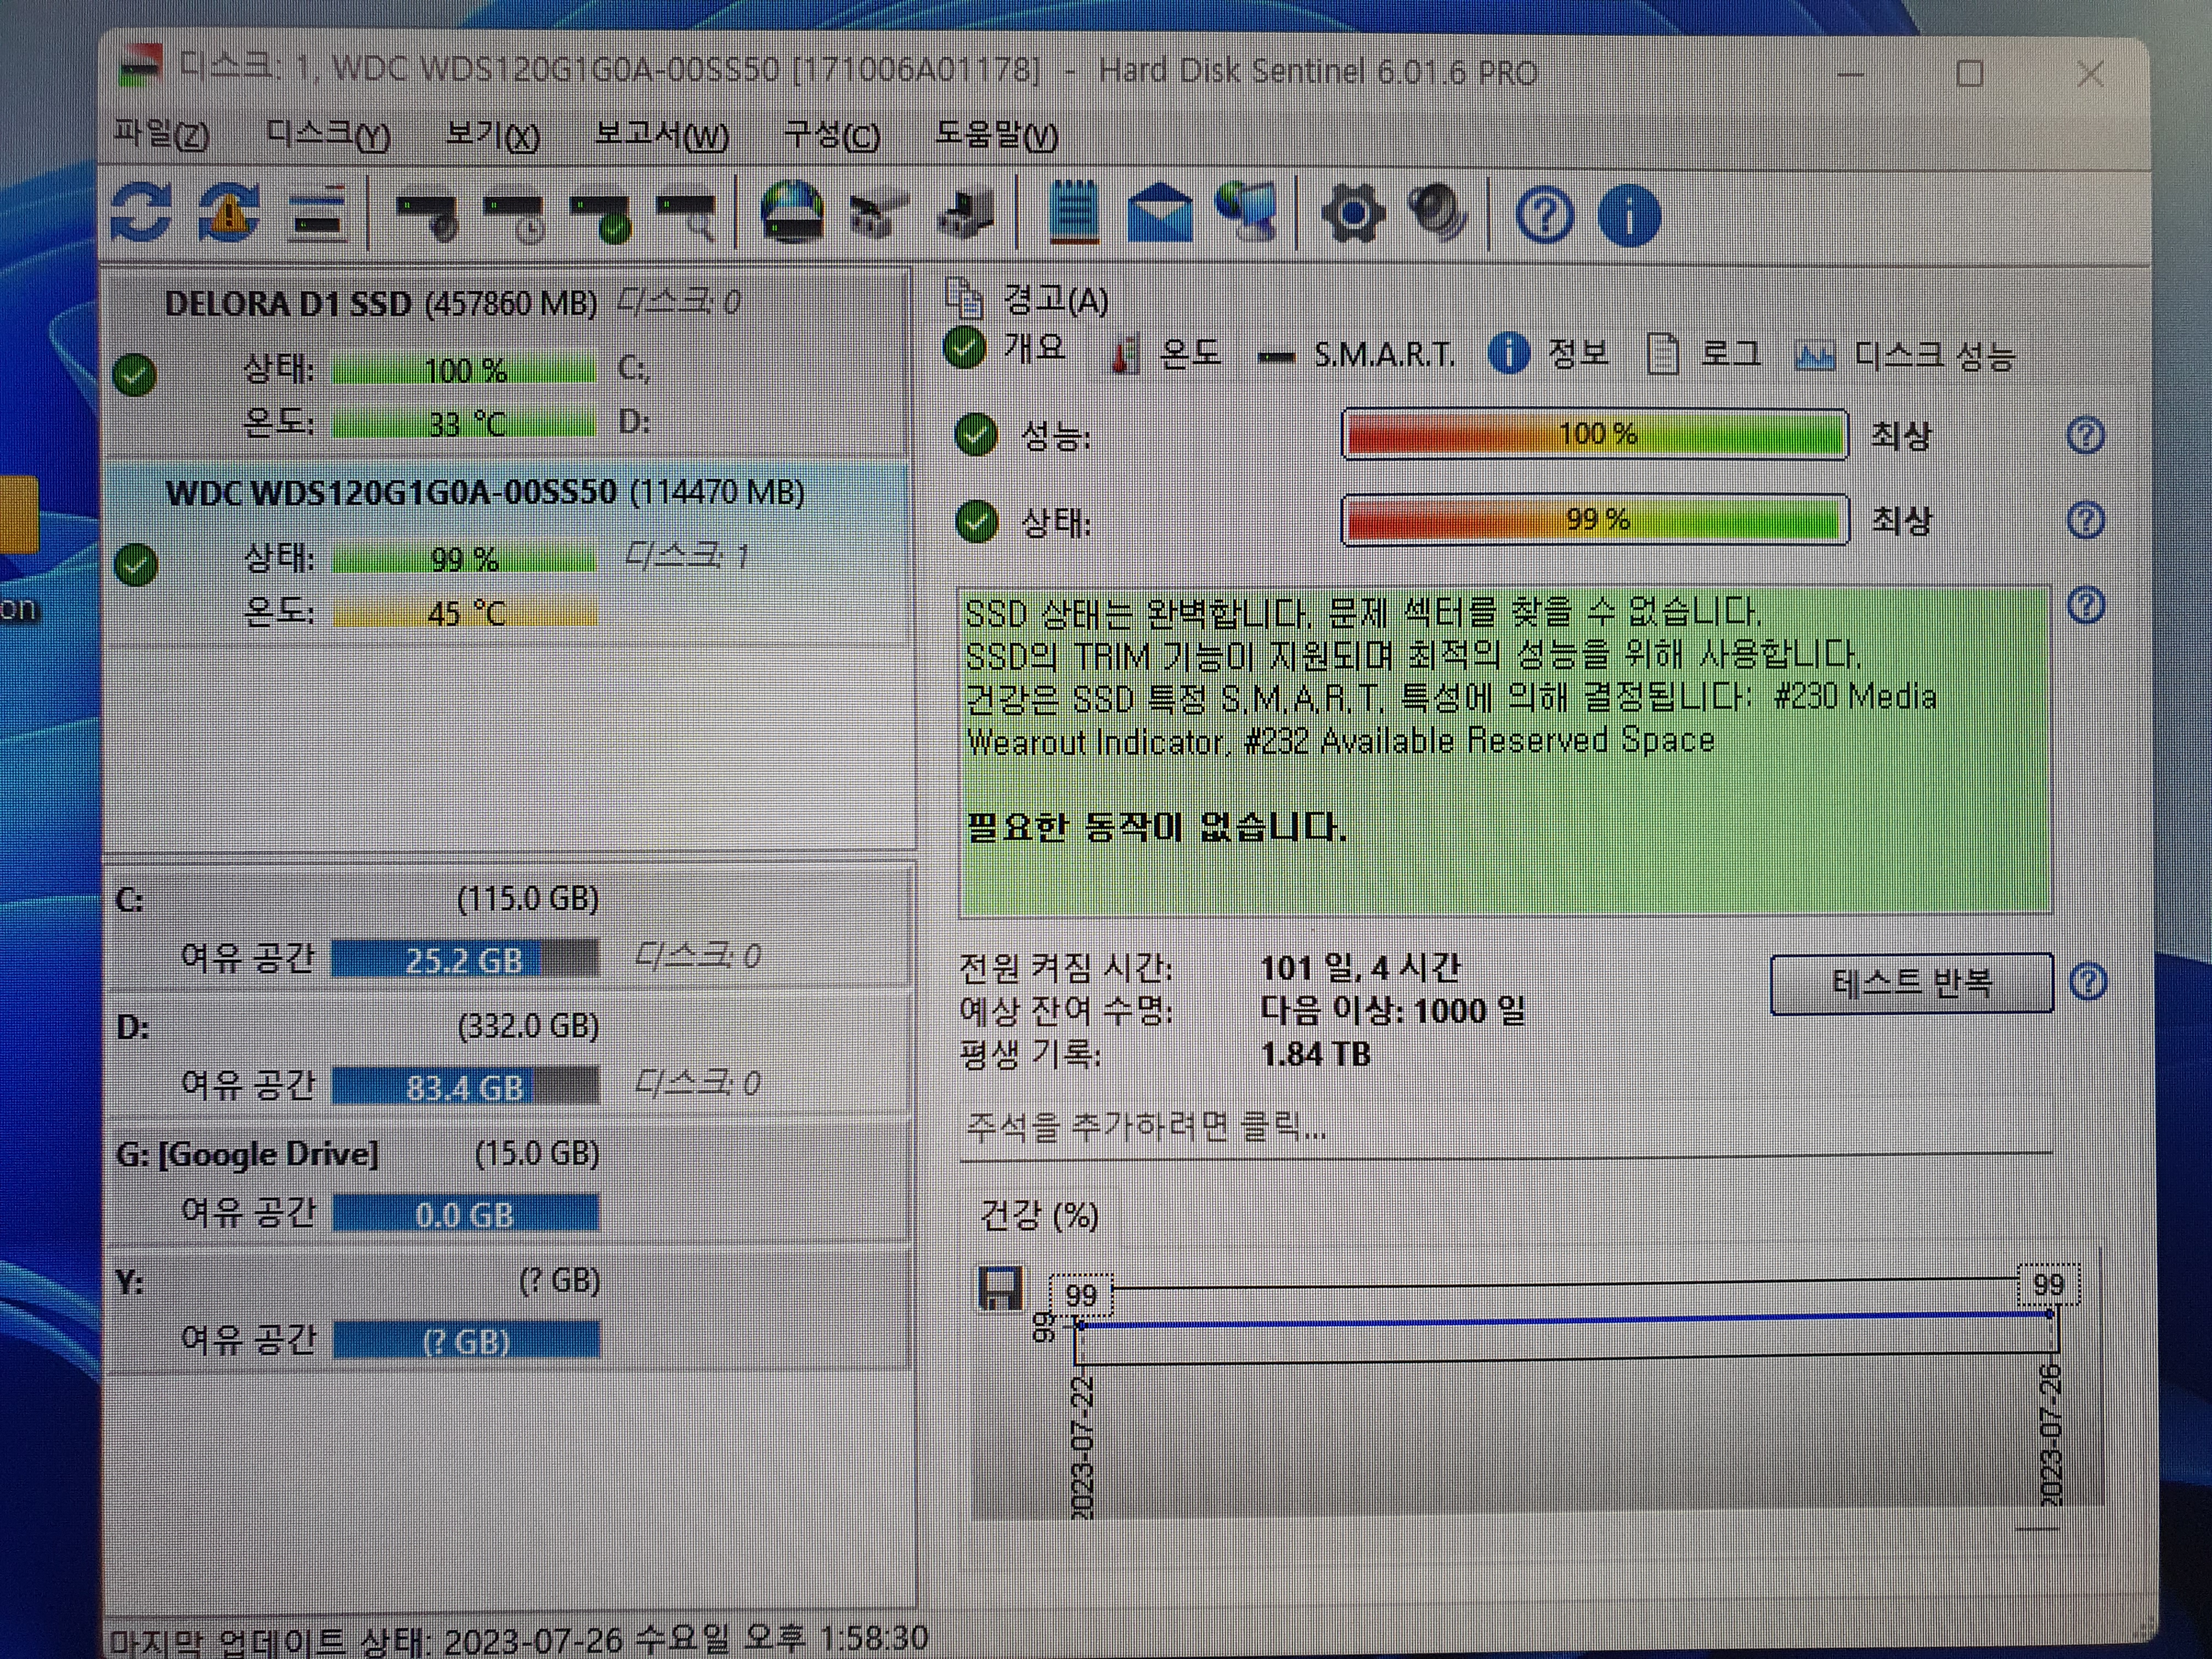Click the G: 0.0 GB free space bar
The height and width of the screenshot is (1659, 2212).
tap(465, 1214)
